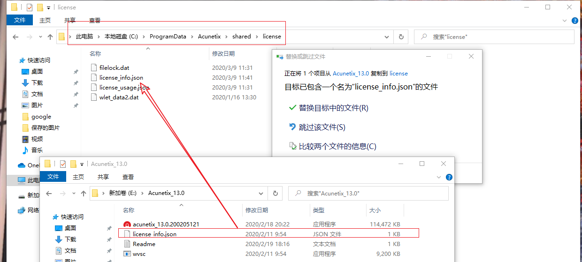Refresh the license folder view

401,37
